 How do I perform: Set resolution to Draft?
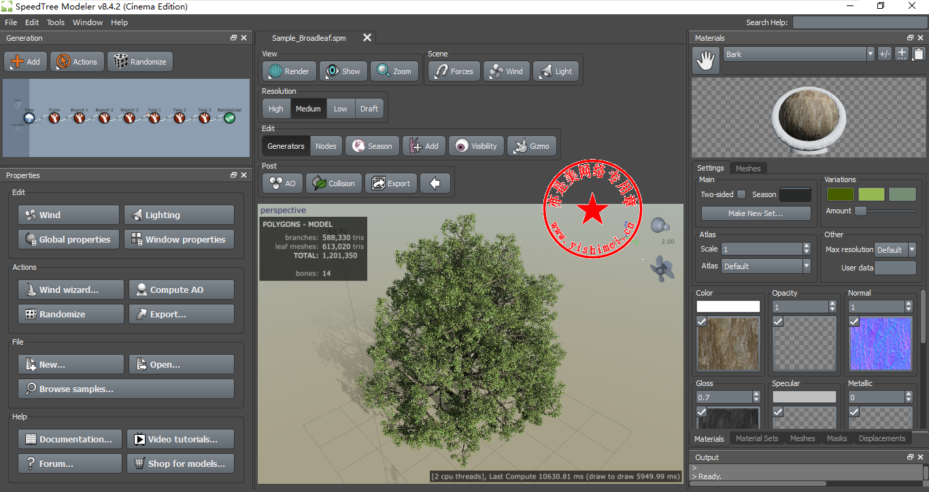[369, 109]
